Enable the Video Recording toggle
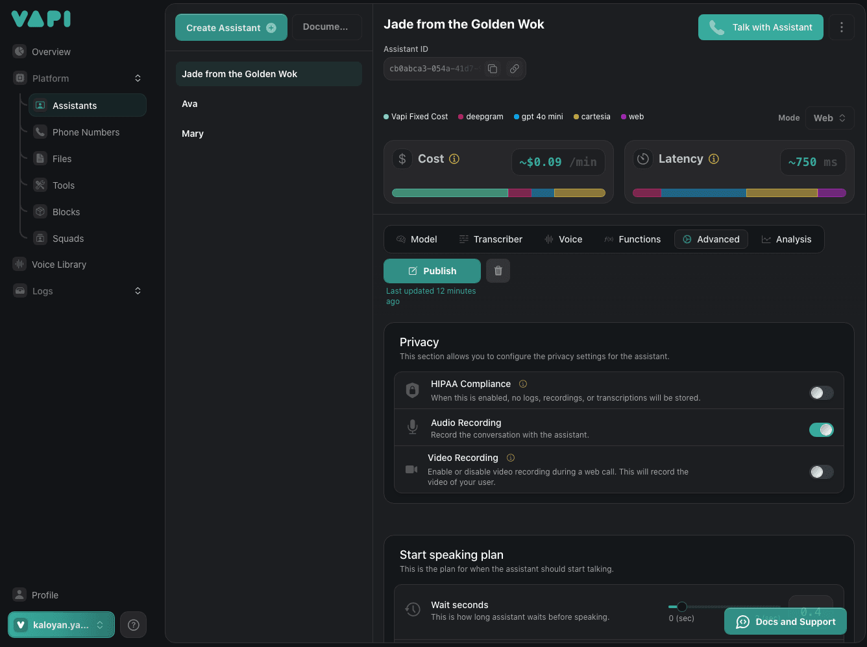The image size is (867, 647). [821, 472]
